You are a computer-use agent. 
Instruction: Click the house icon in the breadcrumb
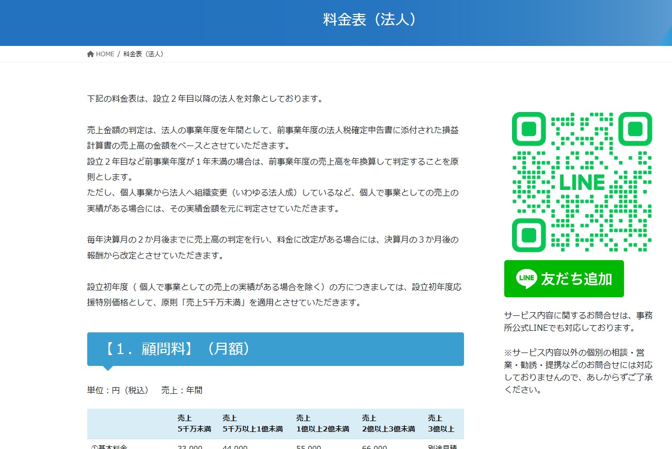click(x=90, y=54)
